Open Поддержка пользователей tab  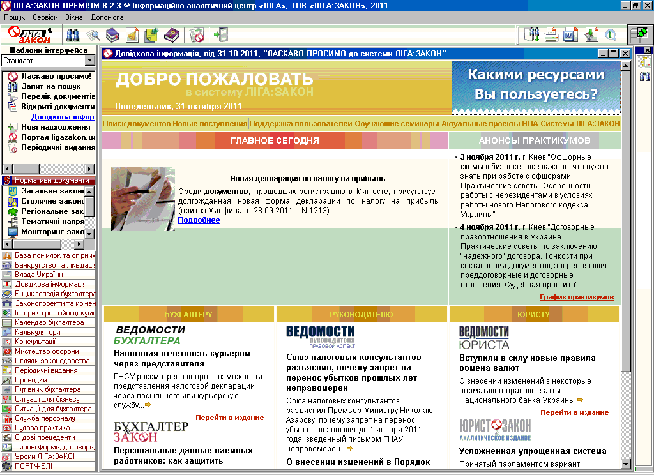[x=301, y=123]
